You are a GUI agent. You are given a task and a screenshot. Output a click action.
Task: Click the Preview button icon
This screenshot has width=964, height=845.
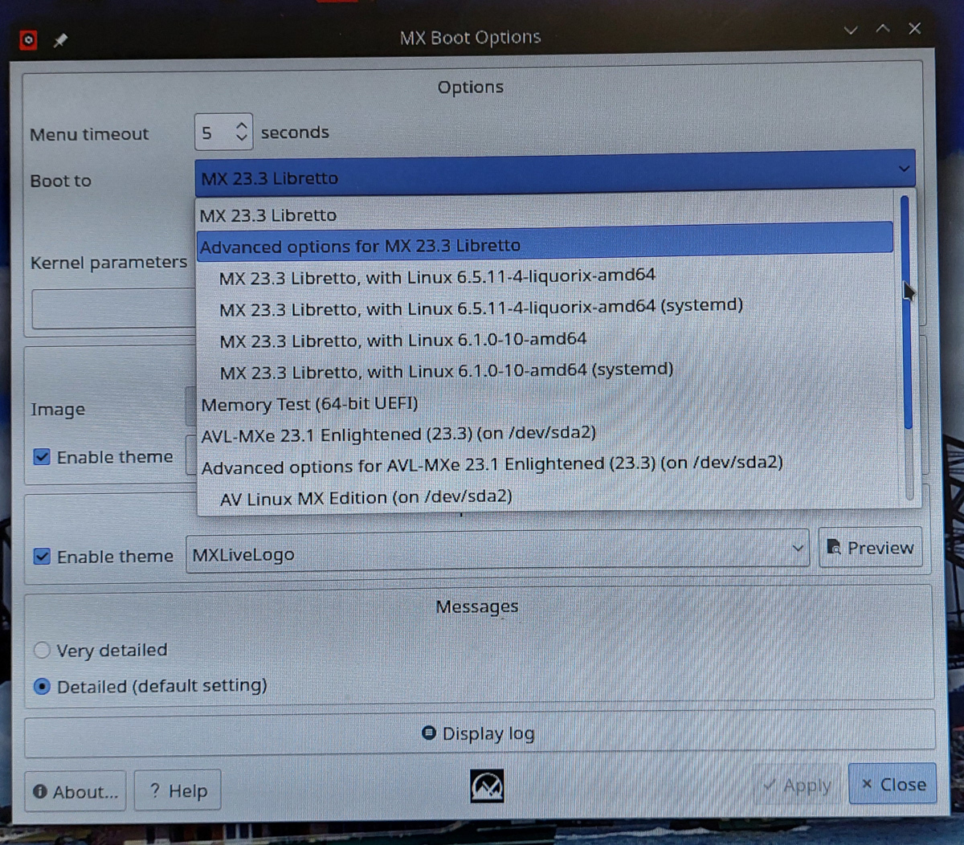834,548
